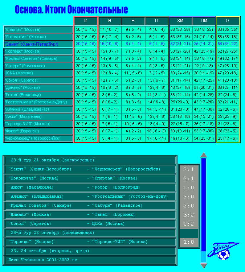Click the Локомотив – Спартак match row
This screenshot has height=272, width=245.
[x=90, y=178]
